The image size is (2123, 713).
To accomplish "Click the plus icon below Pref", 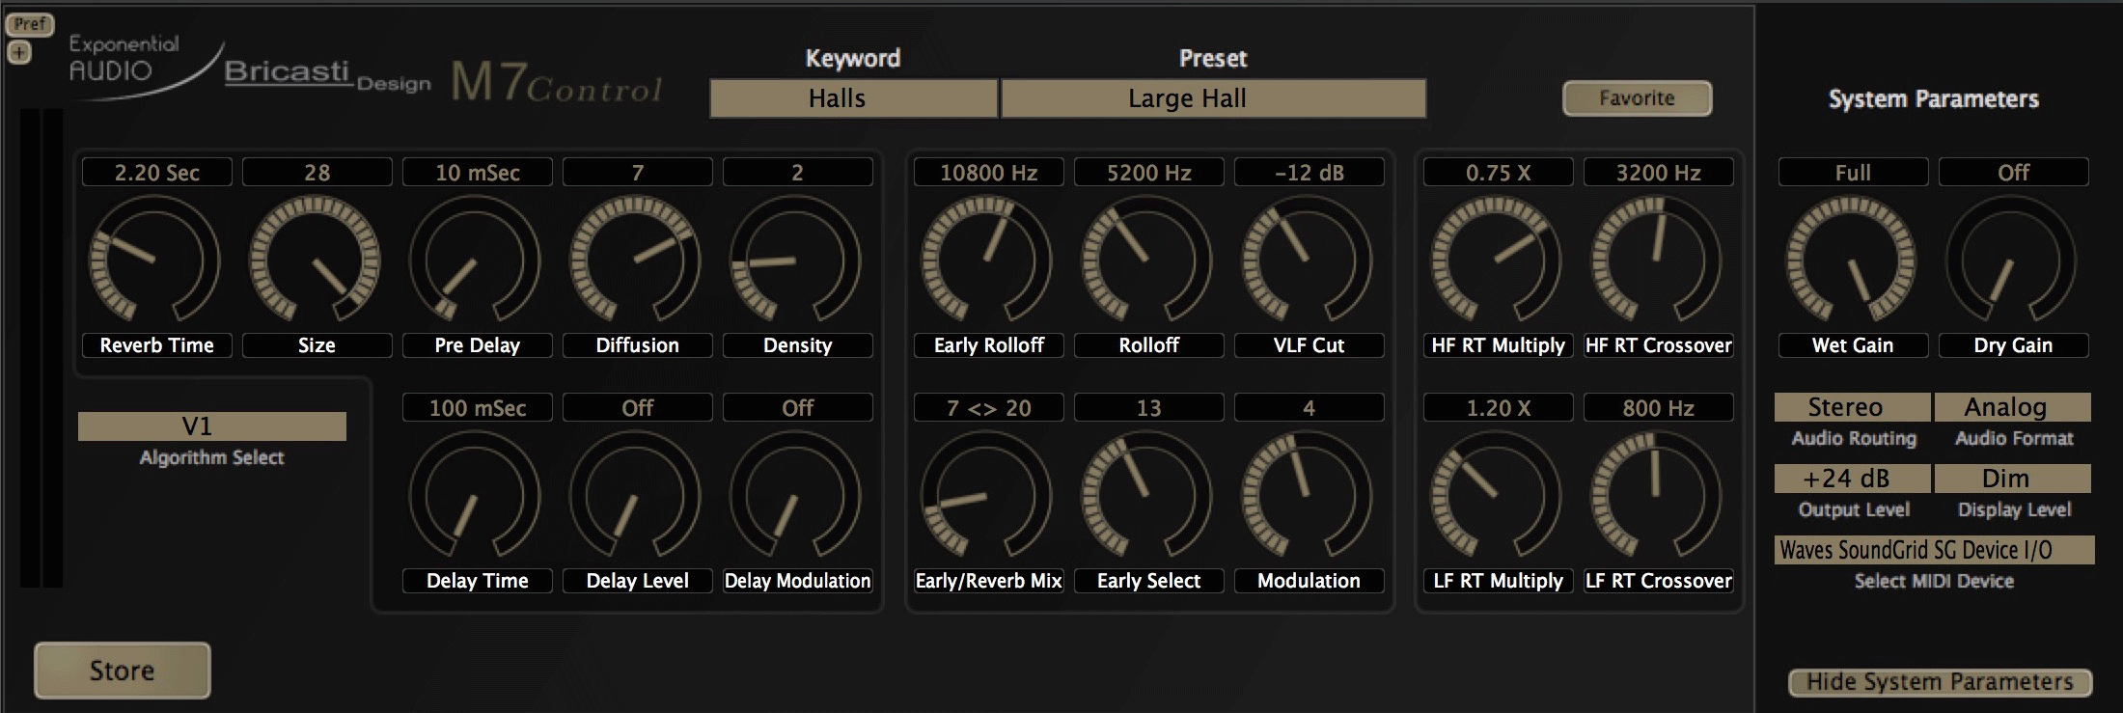I will click(19, 53).
